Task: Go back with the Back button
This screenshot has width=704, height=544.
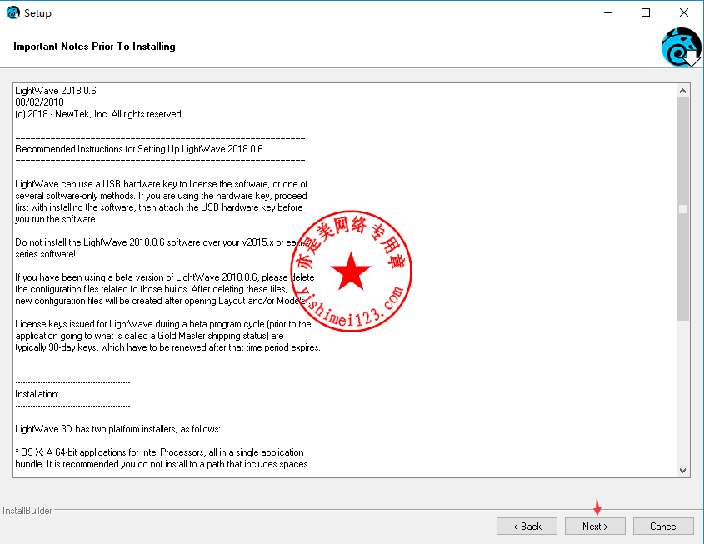Action: 527,526
